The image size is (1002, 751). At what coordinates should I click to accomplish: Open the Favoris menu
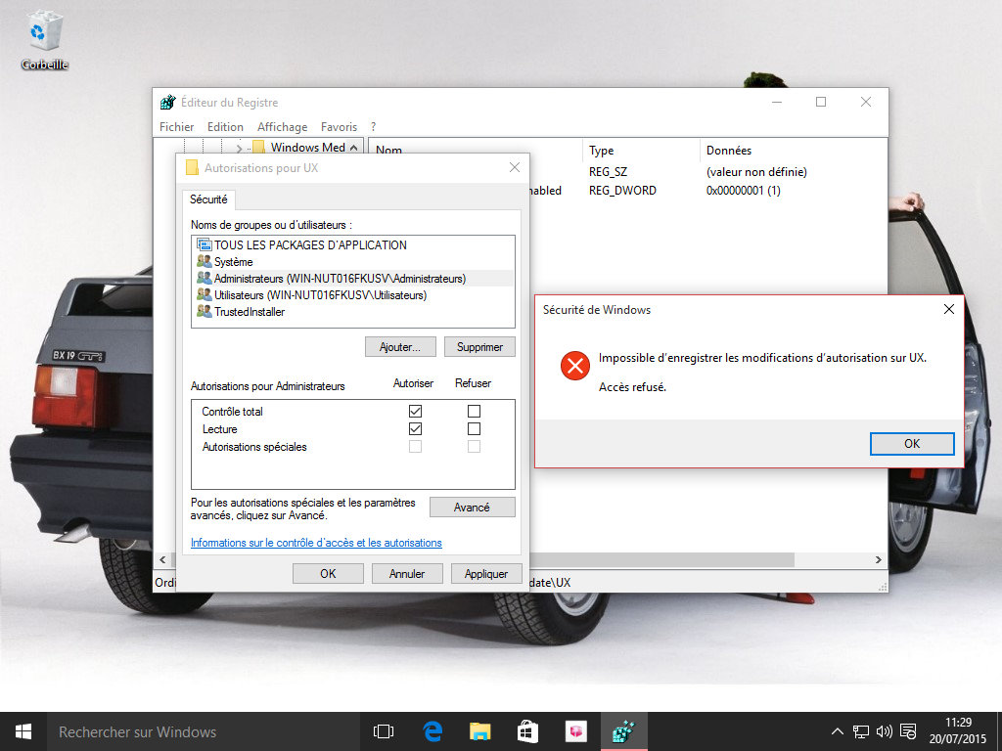(x=339, y=127)
